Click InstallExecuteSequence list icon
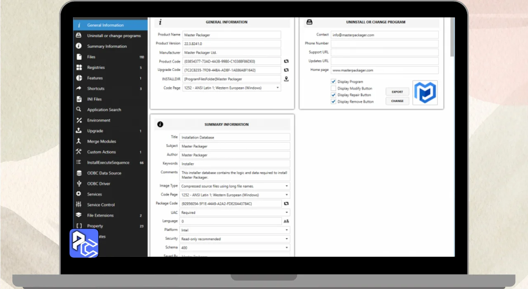 pyautogui.click(x=79, y=162)
